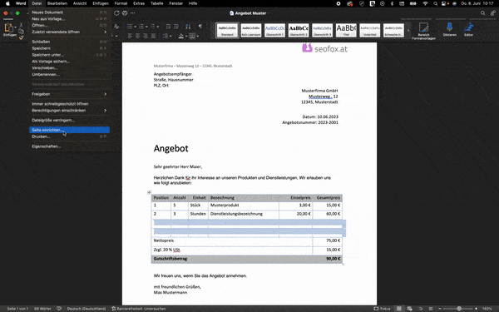Click the Diktieren microphone button

[450, 29]
